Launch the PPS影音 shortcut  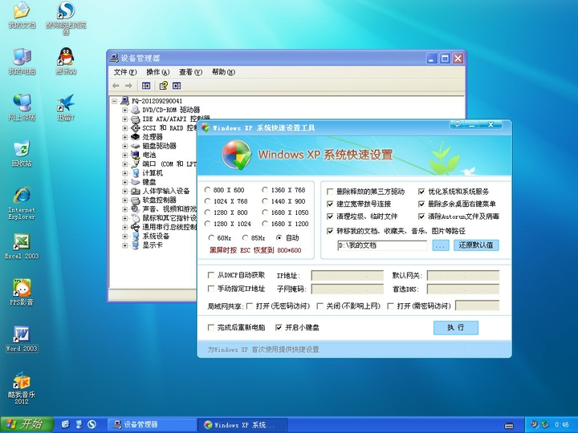tap(22, 293)
